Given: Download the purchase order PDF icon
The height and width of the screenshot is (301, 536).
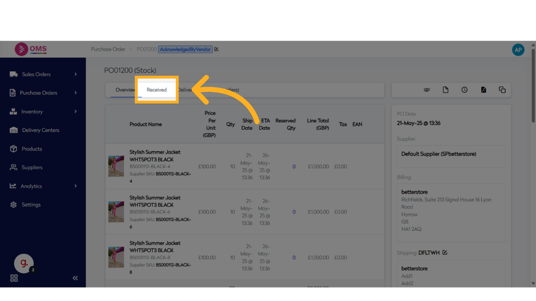Looking at the screenshot, I should [483, 90].
